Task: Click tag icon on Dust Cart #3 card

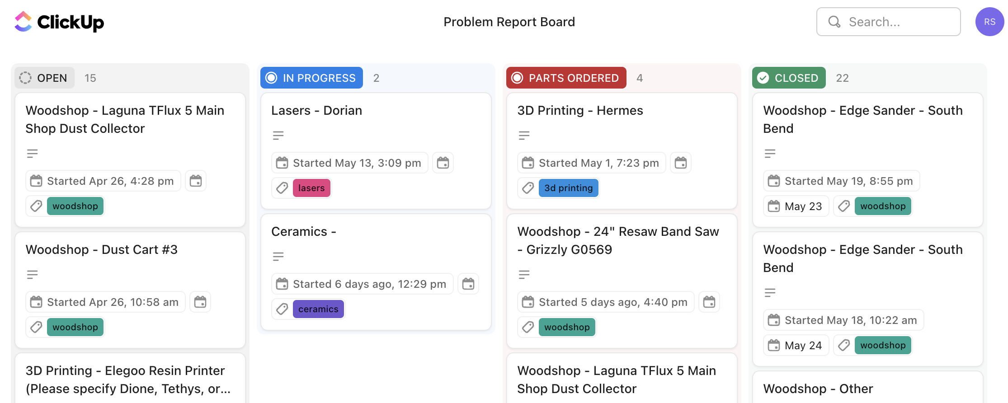Action: pos(36,327)
